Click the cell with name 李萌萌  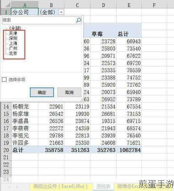(25, 128)
